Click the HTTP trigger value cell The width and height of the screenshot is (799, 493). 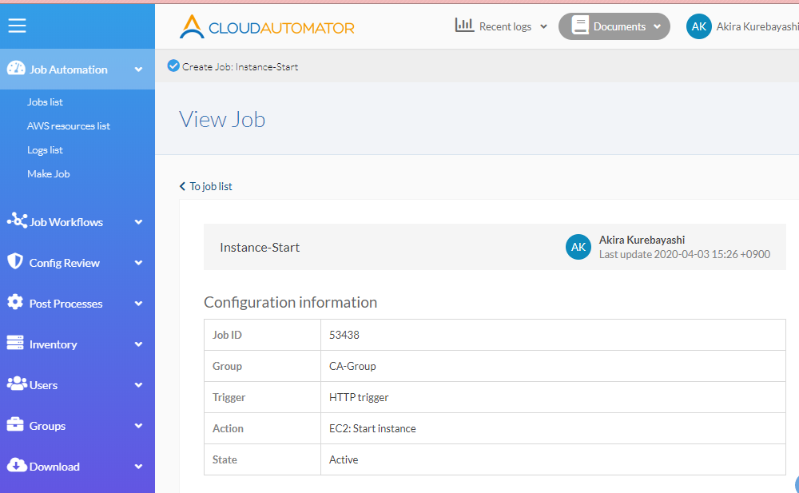(x=553, y=397)
